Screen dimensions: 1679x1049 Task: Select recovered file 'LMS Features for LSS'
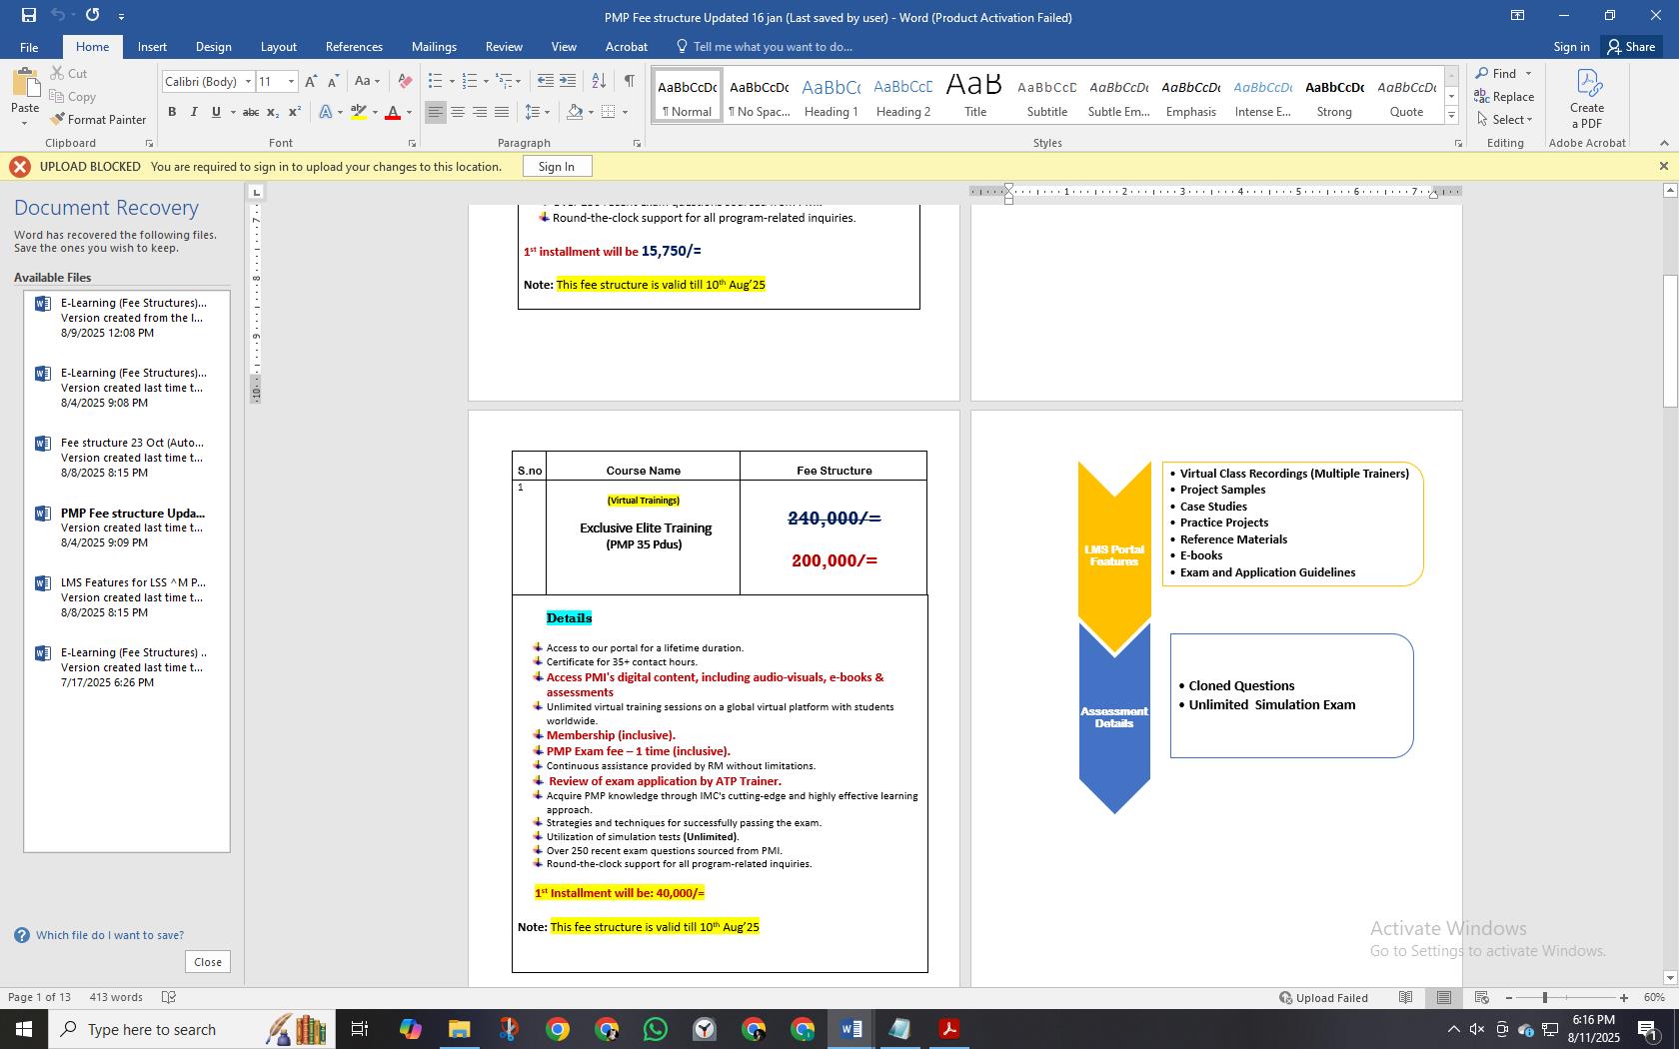[x=127, y=597]
